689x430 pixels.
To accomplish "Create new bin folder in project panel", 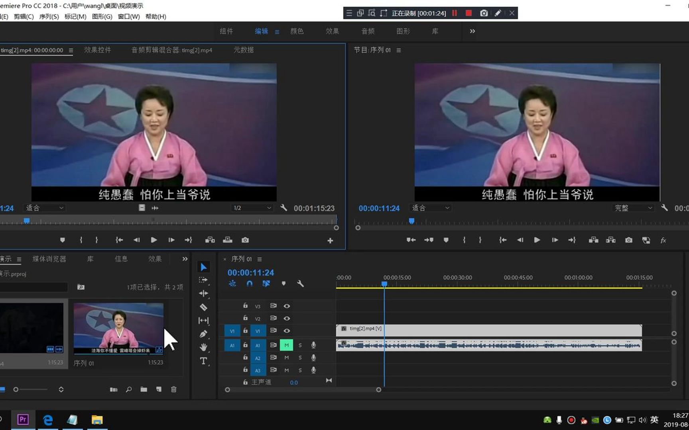I will point(144,389).
